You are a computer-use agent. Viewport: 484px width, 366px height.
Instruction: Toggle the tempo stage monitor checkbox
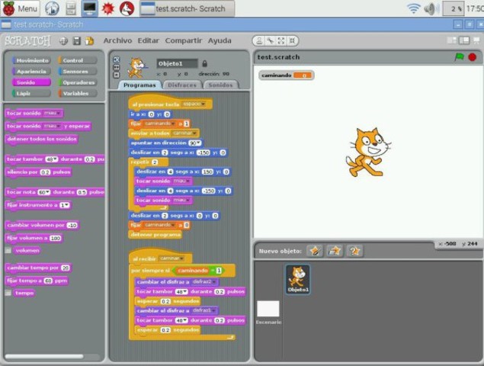(8, 293)
